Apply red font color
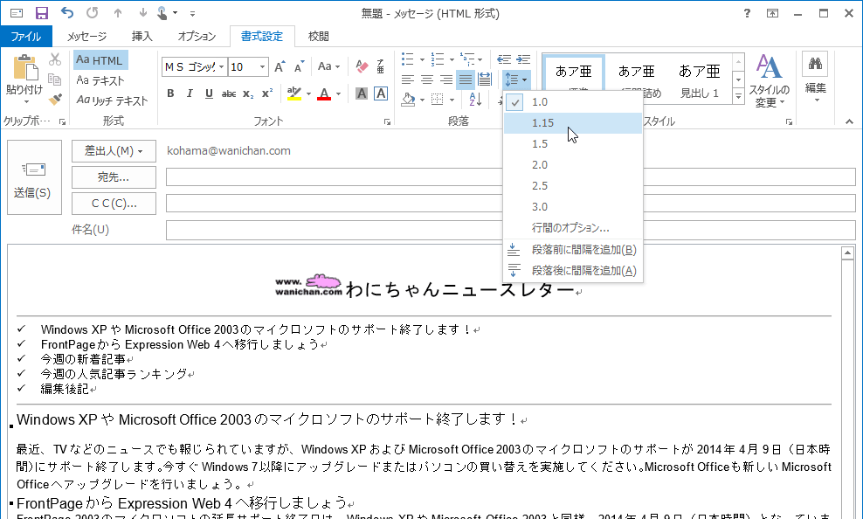 (325, 94)
